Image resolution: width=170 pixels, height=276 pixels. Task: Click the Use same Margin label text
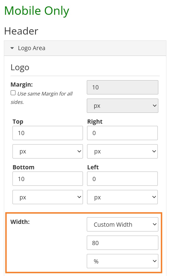click(x=42, y=98)
